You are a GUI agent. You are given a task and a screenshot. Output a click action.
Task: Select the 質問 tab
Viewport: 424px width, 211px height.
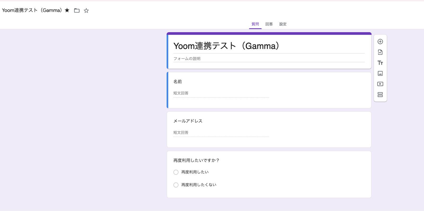pos(255,24)
